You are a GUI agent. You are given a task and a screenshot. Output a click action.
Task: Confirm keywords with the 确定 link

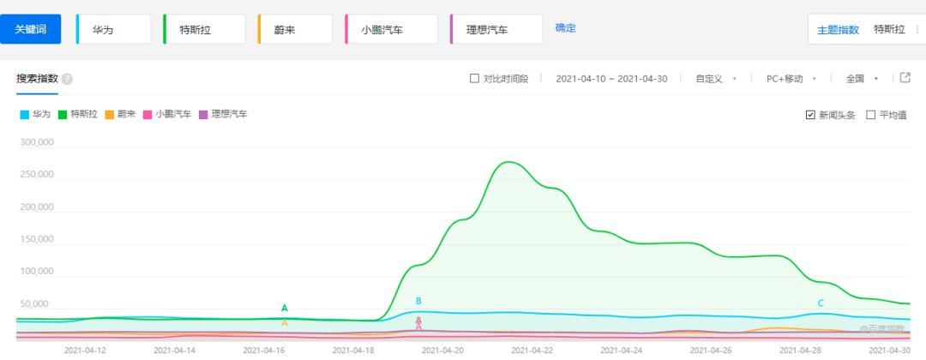coord(565,27)
